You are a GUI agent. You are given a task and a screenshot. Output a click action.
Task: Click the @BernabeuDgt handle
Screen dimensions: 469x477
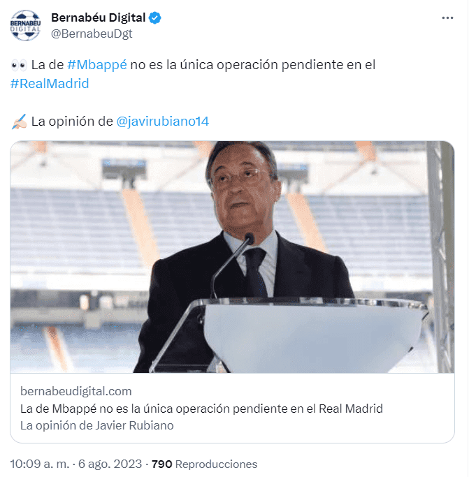92,34
